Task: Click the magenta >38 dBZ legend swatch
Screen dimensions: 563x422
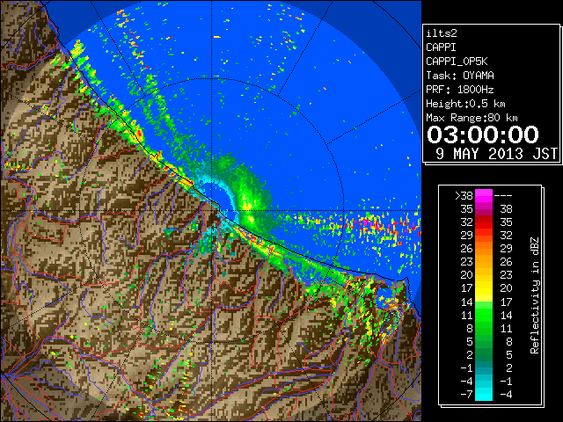Action: pos(484,195)
